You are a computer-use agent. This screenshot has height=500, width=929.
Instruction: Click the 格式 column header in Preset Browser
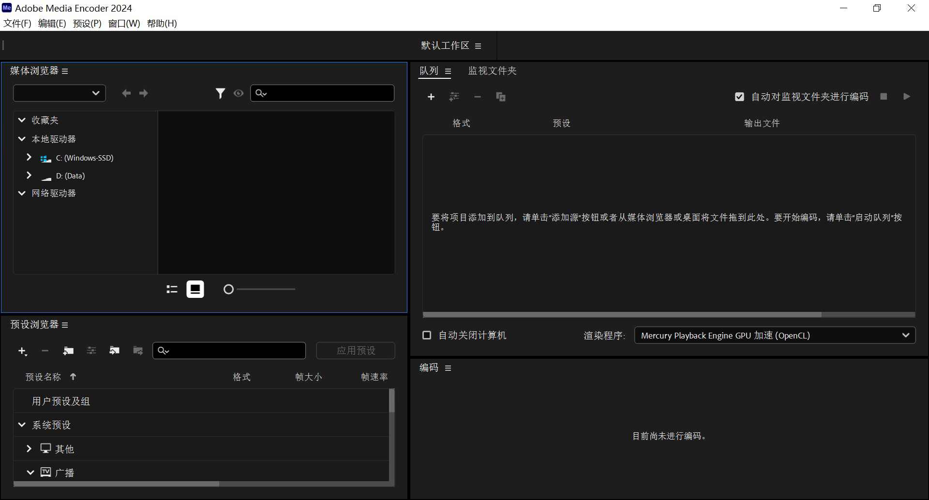point(241,377)
